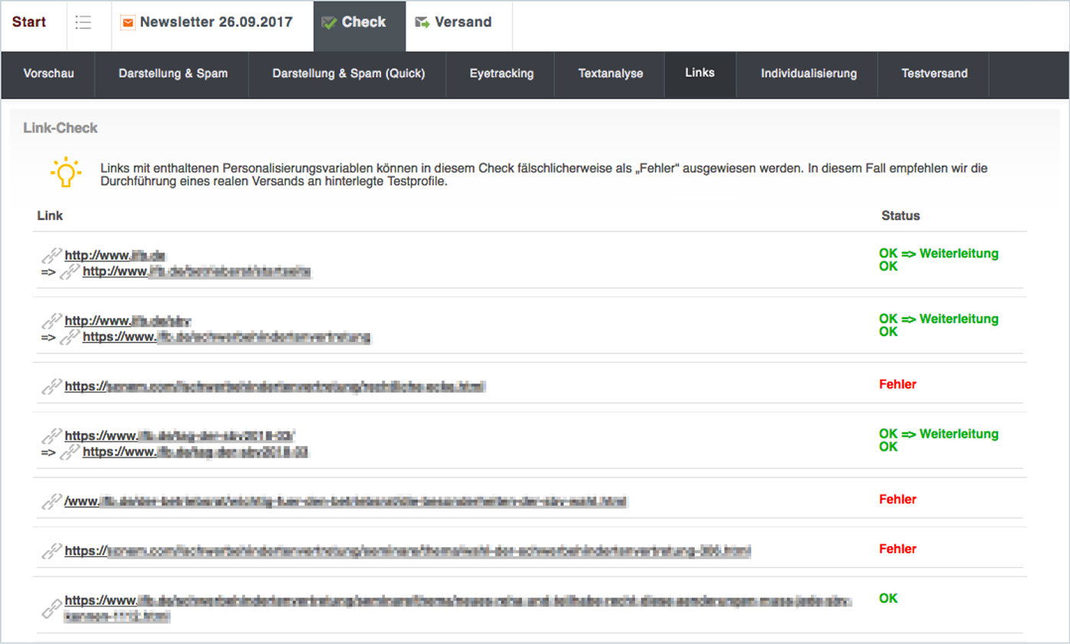Click the Status column header
This screenshot has width=1070, height=644.
point(900,216)
